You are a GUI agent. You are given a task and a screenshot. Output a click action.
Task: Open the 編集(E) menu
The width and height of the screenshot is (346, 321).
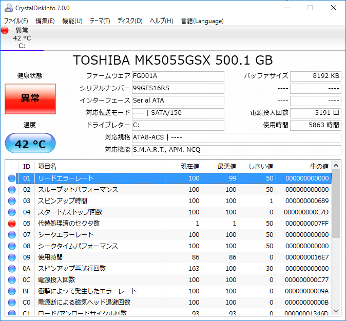click(x=45, y=21)
